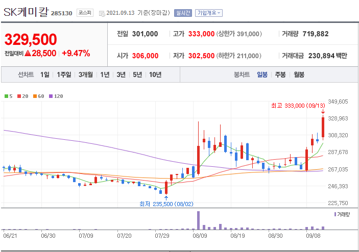This screenshot has height=252, width=359.
Task: Click the current price 329,500
Action: (x=31, y=39)
